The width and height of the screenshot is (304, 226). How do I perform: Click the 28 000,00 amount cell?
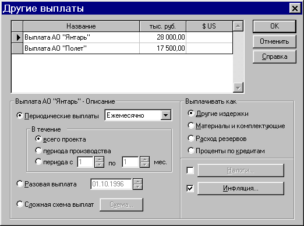coord(162,37)
